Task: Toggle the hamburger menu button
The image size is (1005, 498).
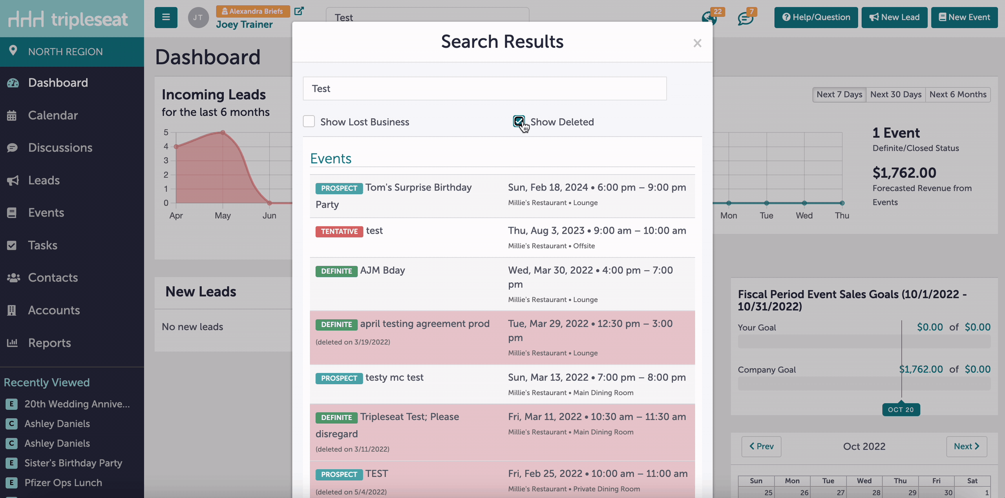Action: click(166, 17)
